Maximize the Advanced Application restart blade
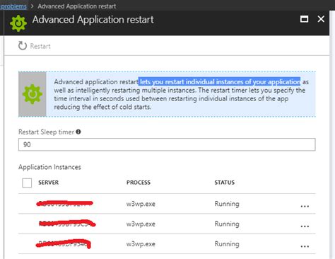 tap(304, 19)
